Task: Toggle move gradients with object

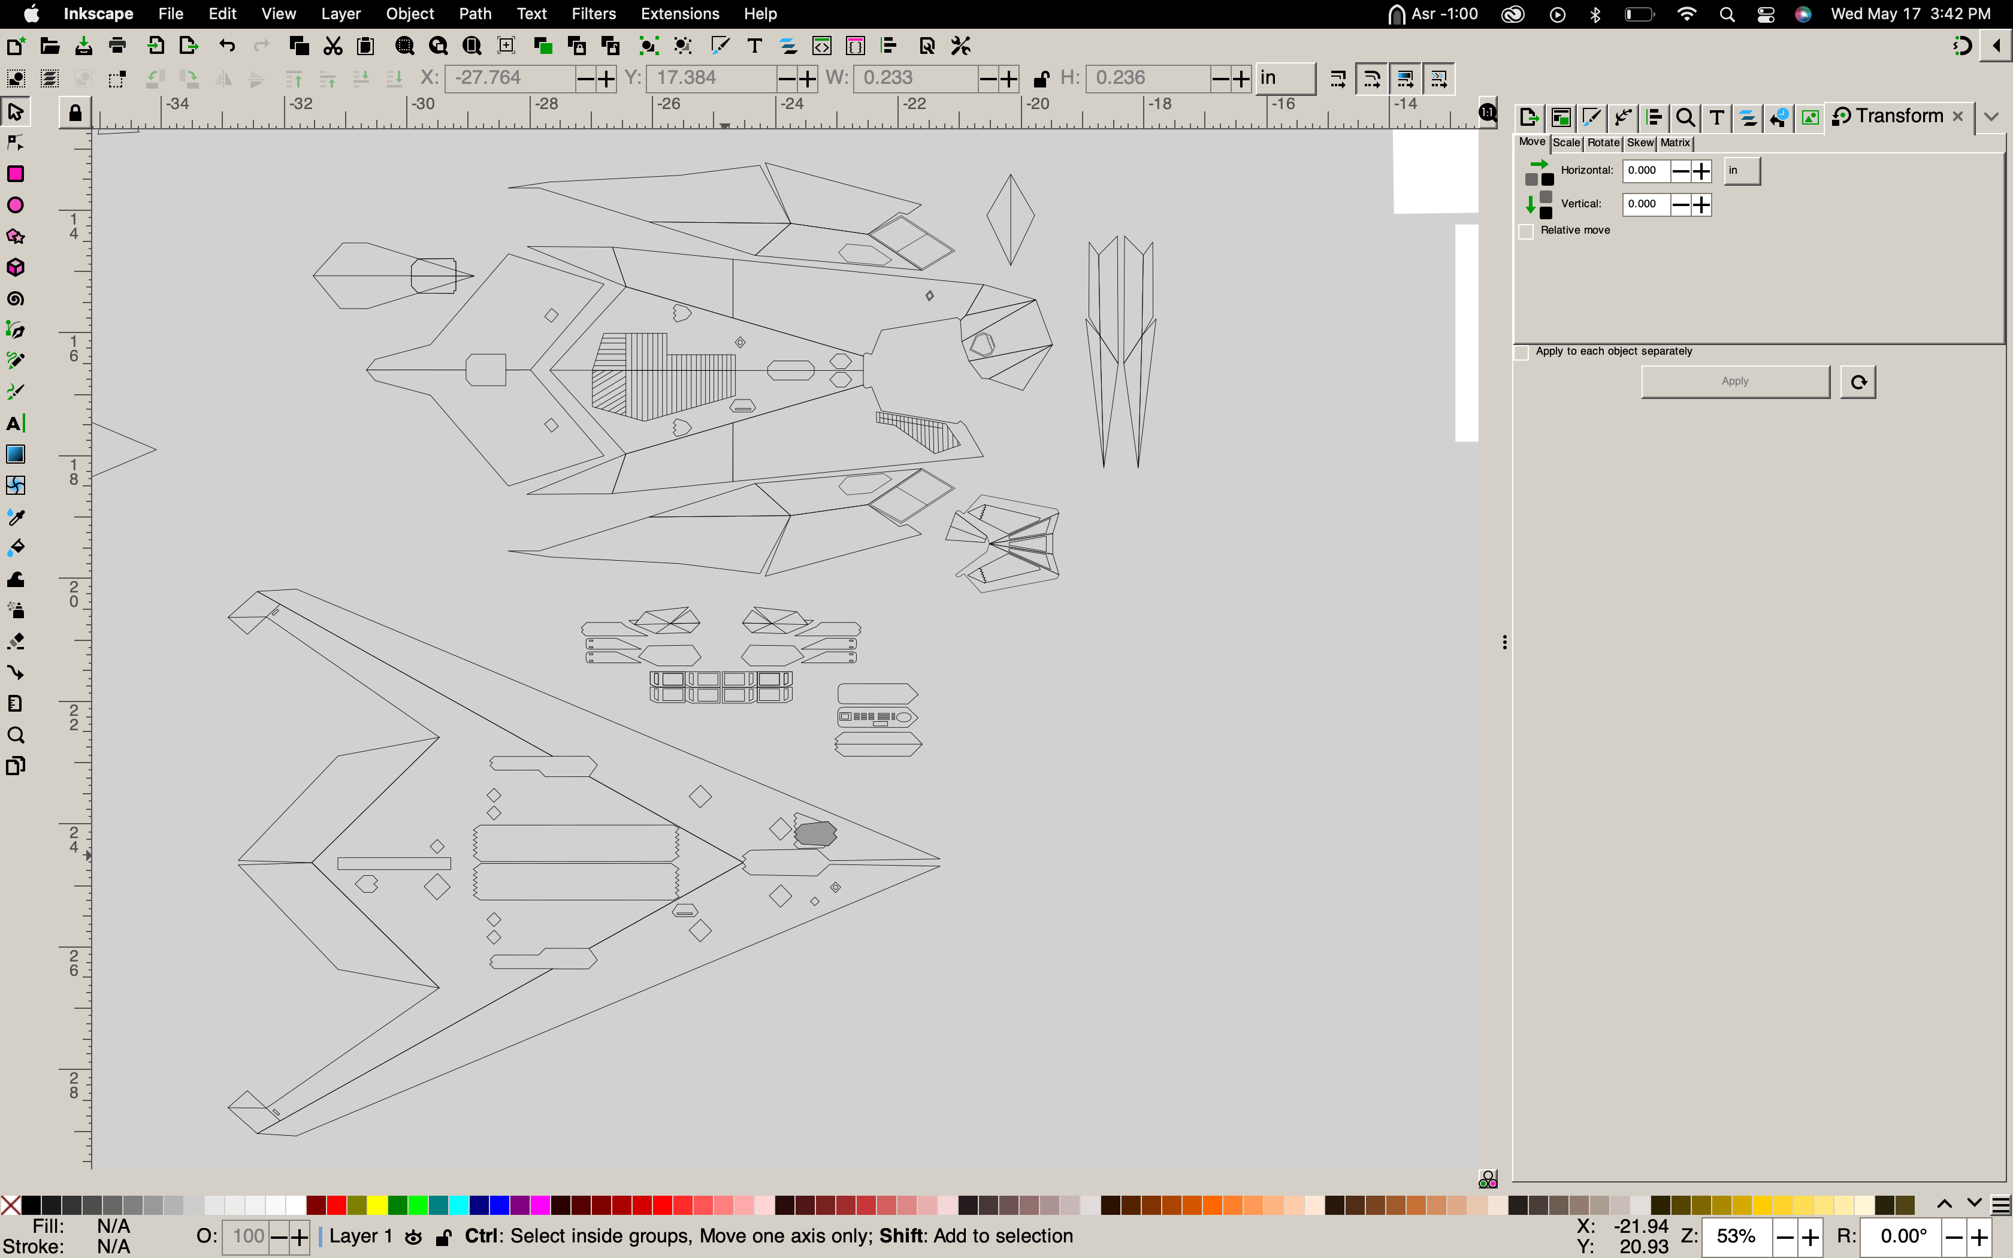Action: tap(1406, 79)
